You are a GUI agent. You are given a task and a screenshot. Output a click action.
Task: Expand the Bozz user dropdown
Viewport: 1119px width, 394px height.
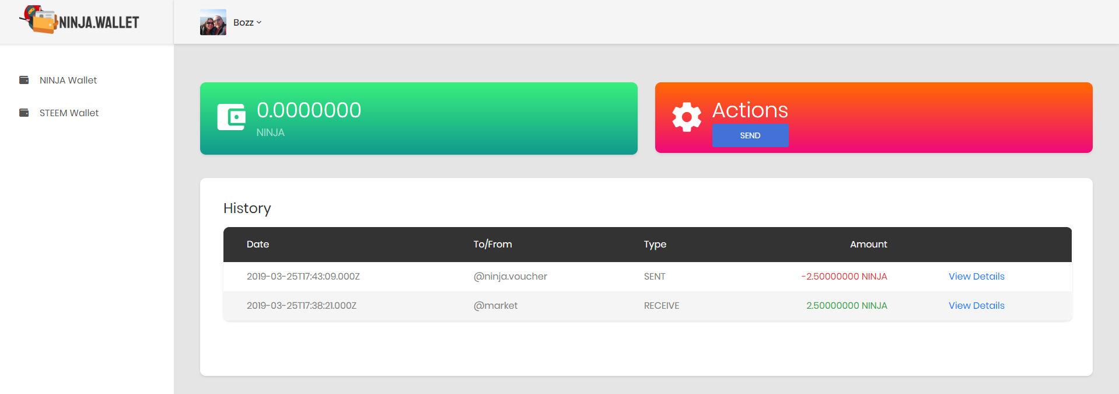247,22
